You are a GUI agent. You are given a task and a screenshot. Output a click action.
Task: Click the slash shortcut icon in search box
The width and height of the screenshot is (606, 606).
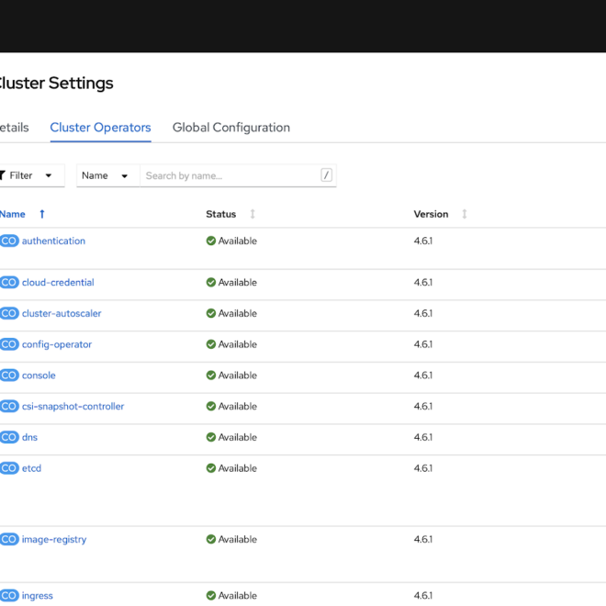tap(326, 175)
